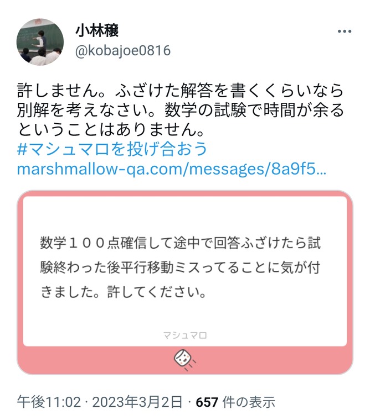
Task: Open the three-dot more options menu
Action: click(345, 32)
